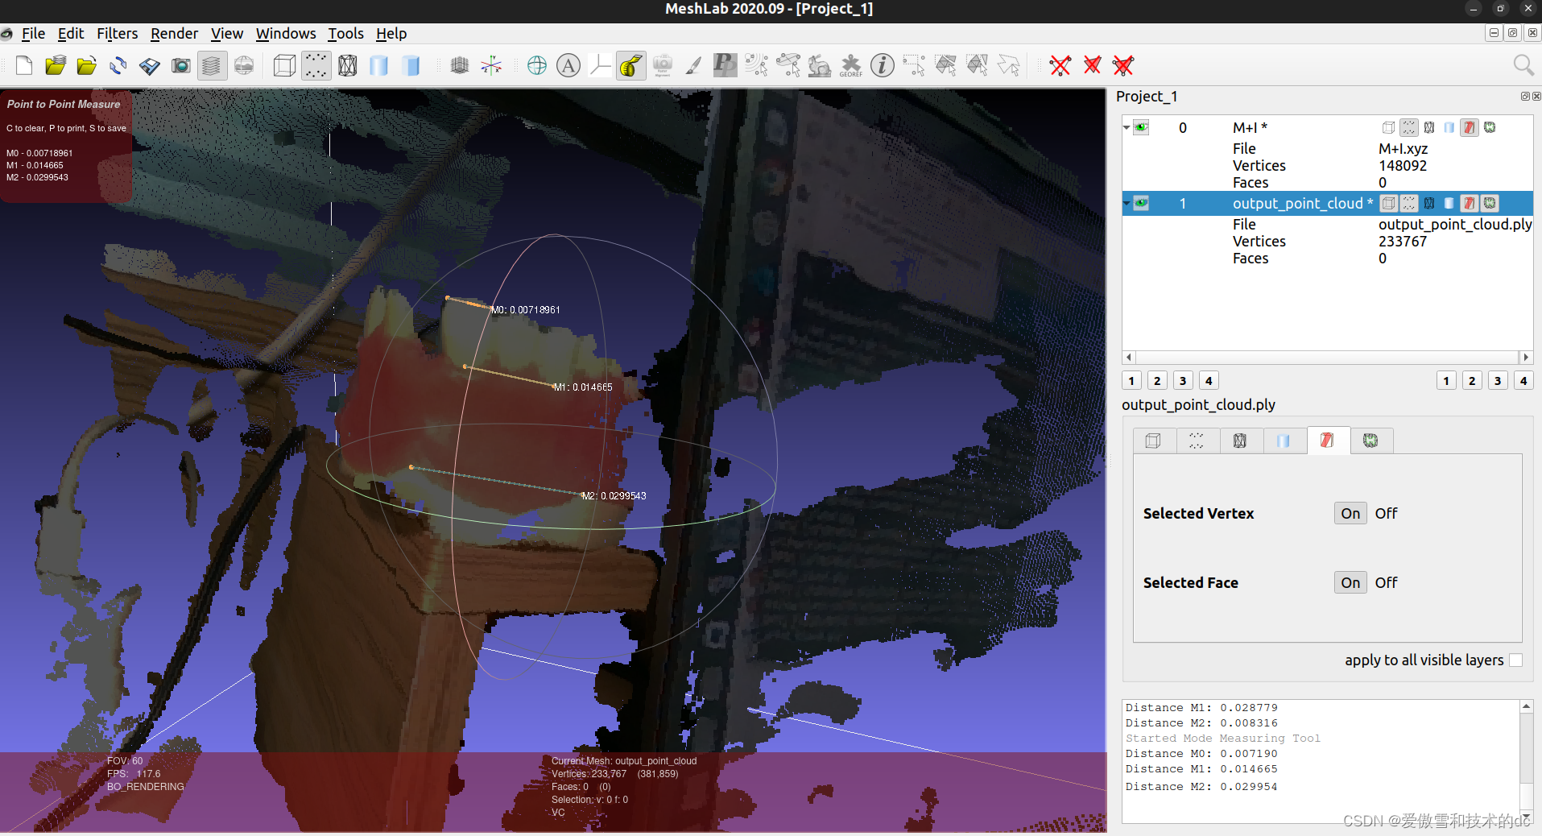Click the Import Mesh folder icon

click(87, 65)
